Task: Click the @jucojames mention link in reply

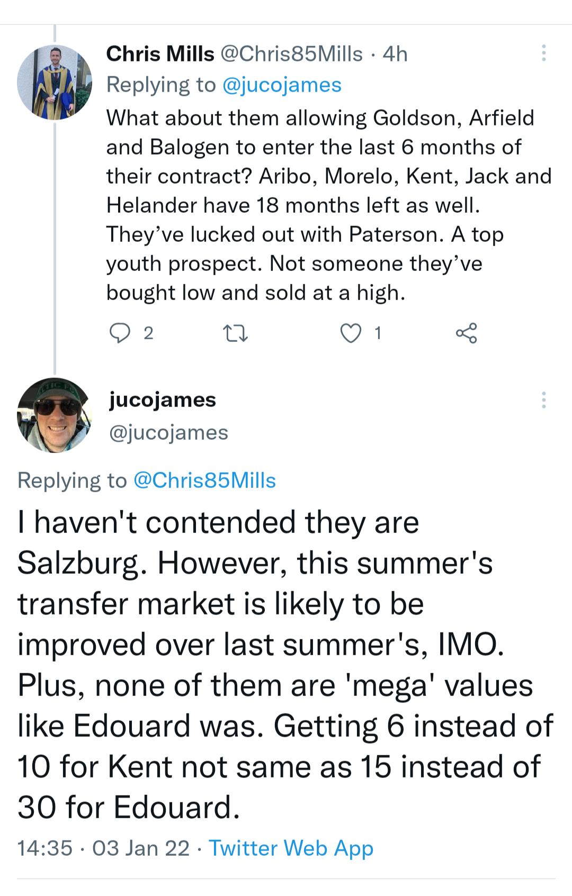Action: click(x=282, y=85)
